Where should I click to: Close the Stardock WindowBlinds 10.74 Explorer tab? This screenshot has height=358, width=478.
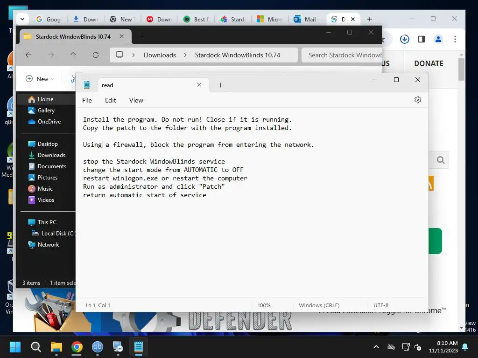tap(122, 36)
